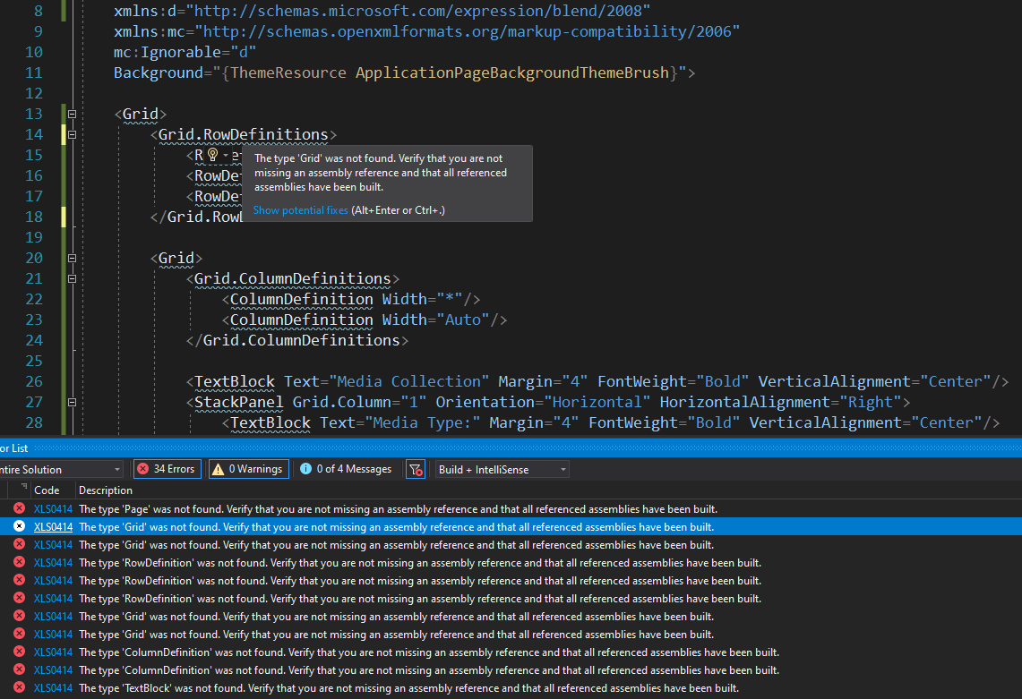
Task: Click error icon beside the first 'ColumnDefinition' error
Action: pyautogui.click(x=20, y=652)
